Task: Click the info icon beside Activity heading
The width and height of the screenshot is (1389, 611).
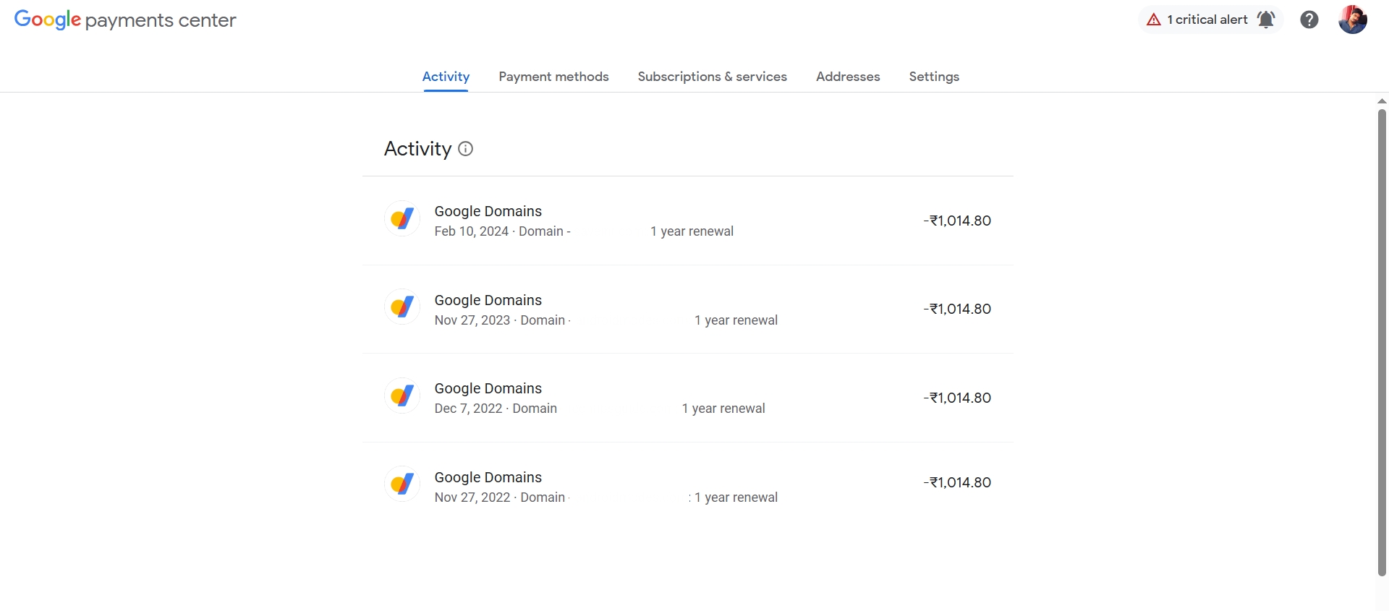Action: point(466,149)
